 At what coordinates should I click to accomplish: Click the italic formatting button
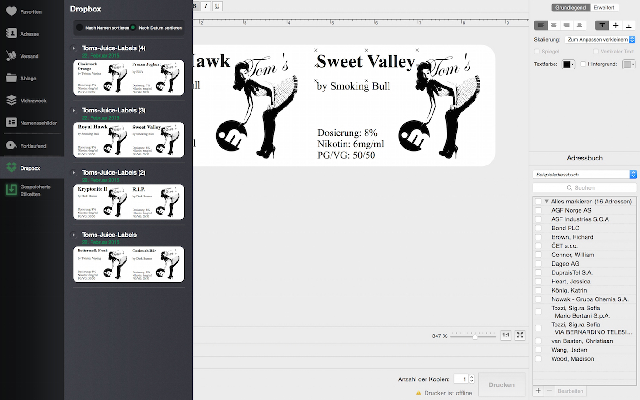pos(206,6)
